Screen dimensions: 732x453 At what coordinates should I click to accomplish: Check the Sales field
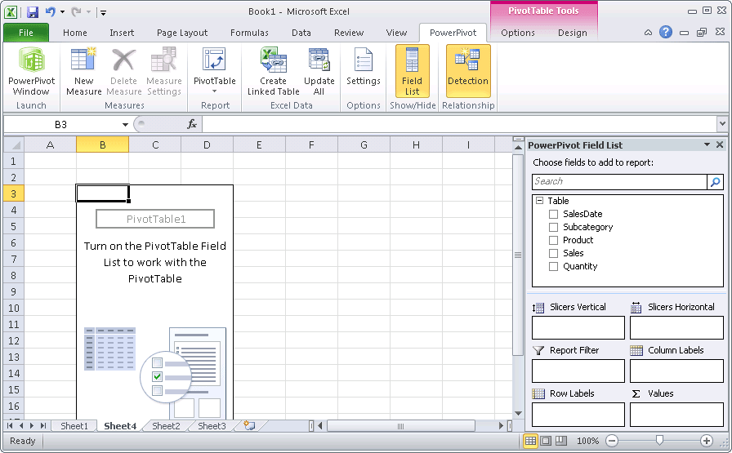(553, 253)
